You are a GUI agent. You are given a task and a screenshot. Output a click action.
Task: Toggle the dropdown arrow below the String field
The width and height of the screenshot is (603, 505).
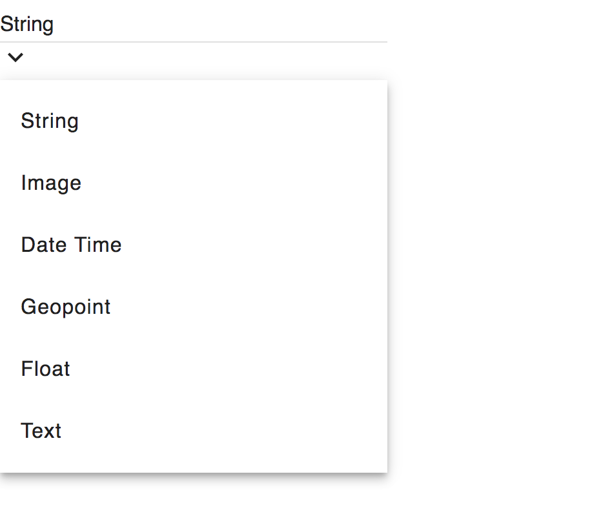click(15, 57)
